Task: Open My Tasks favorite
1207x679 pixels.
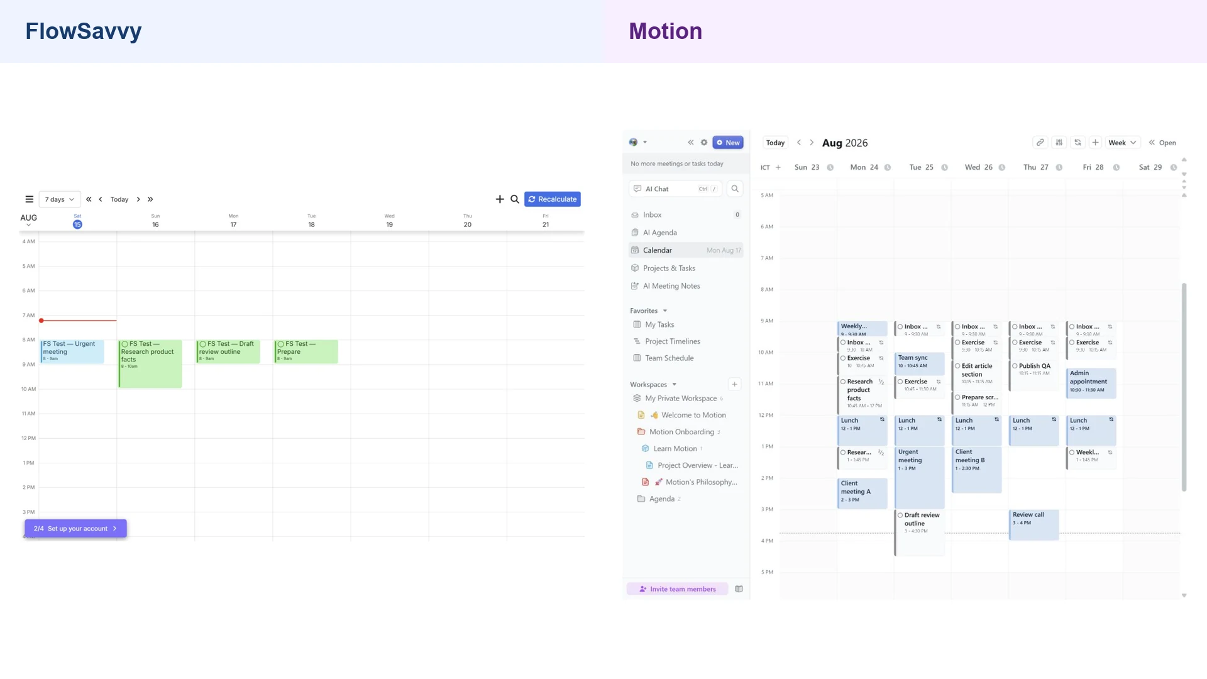Action: coord(659,324)
